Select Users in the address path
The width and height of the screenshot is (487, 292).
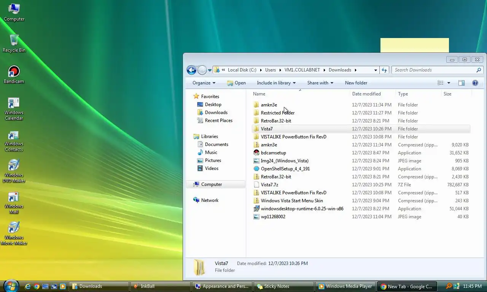point(271,70)
